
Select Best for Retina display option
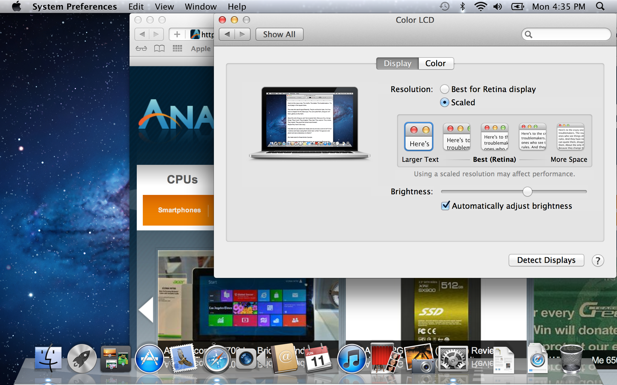click(x=445, y=89)
